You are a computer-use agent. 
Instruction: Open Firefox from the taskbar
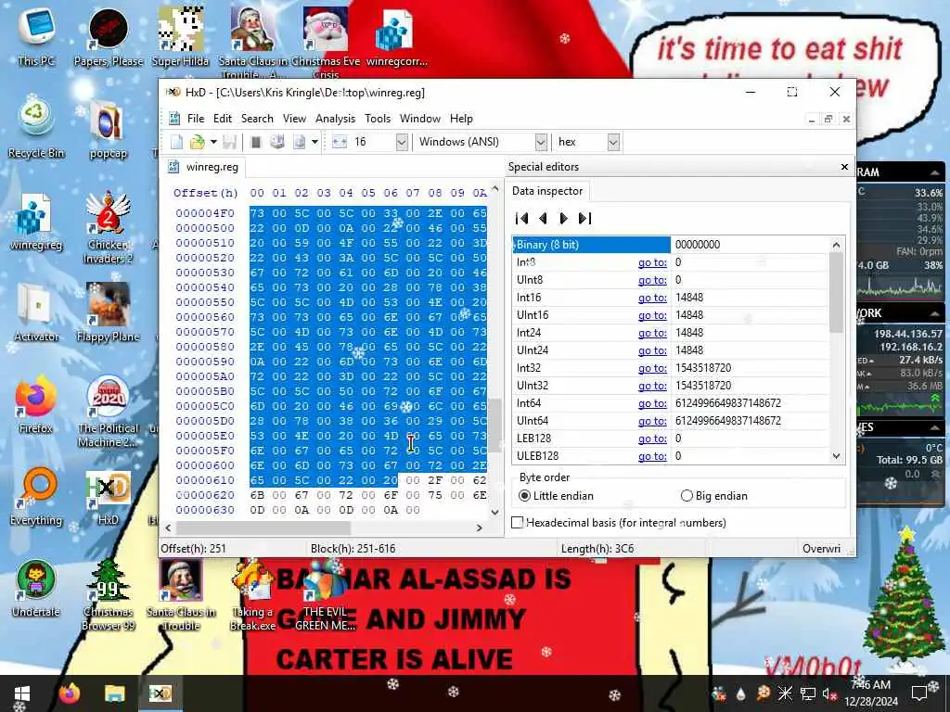[x=70, y=693]
